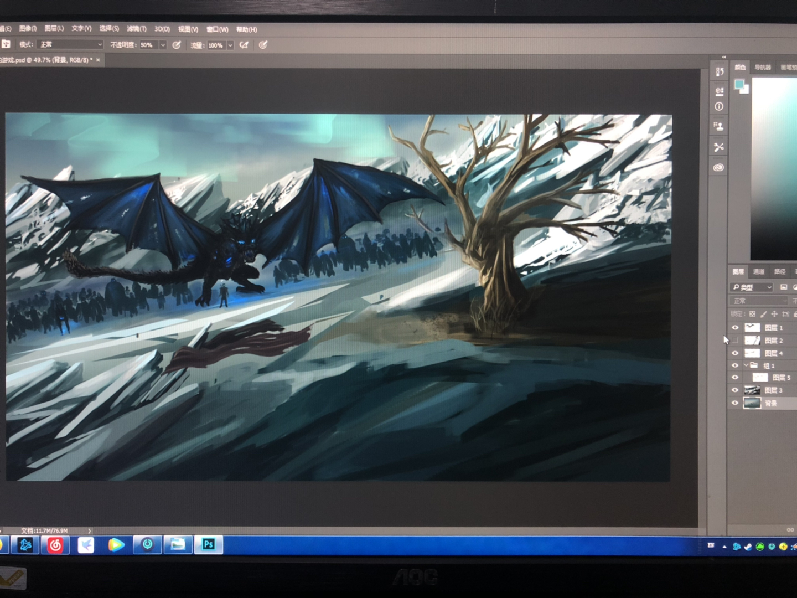
Task: Hide the 背景 layer
Action: click(x=735, y=403)
